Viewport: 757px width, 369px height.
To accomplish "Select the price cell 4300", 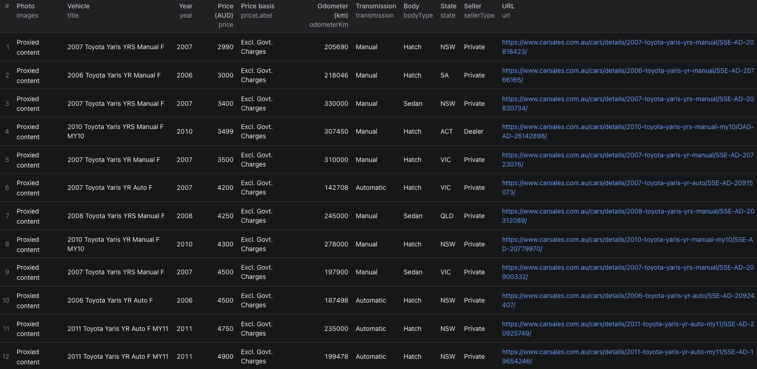I will (225, 244).
